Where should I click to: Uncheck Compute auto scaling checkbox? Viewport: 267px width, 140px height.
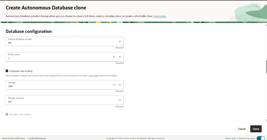click(7, 71)
